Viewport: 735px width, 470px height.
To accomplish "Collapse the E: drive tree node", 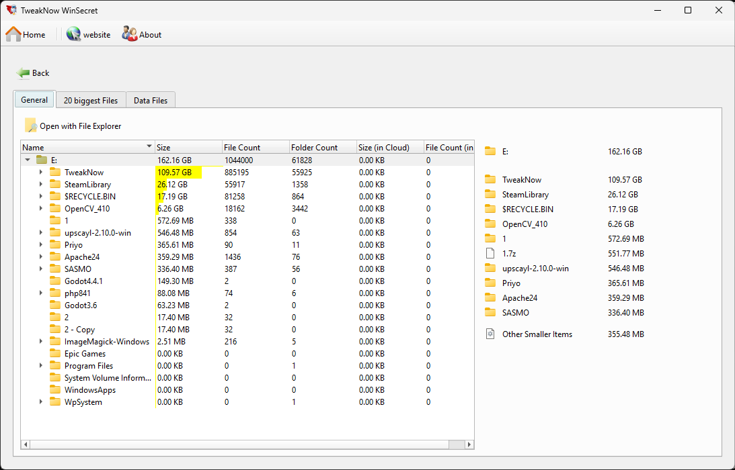I will point(28,160).
